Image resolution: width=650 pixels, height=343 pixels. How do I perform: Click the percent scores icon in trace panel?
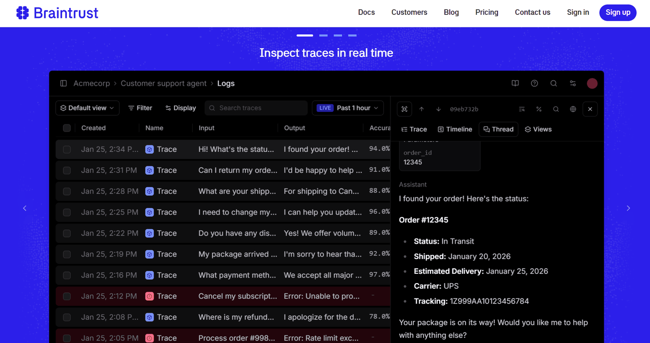click(x=539, y=109)
